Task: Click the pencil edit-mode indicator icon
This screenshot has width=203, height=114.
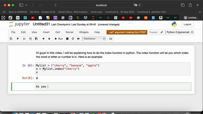Action: click(x=162, y=32)
